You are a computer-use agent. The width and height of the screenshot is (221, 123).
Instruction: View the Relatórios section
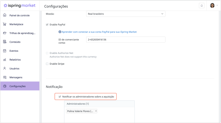20,60
